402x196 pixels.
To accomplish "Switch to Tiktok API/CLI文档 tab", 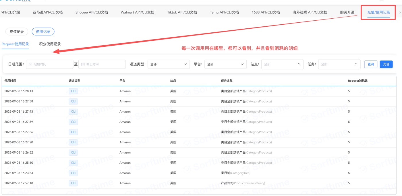I will [182, 12].
